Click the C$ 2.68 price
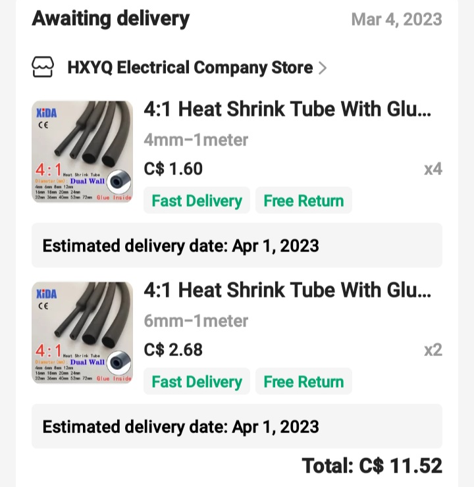This screenshot has width=474, height=487. click(x=173, y=349)
